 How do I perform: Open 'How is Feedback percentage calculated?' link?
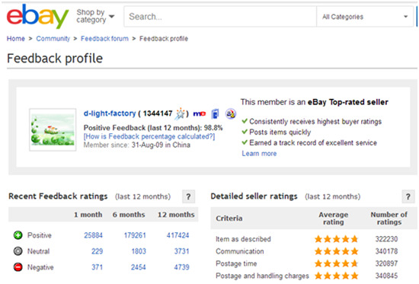click(x=149, y=136)
